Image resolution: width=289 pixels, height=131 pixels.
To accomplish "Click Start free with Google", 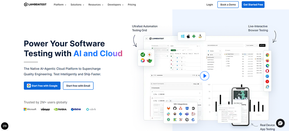I will [x=42, y=86].
